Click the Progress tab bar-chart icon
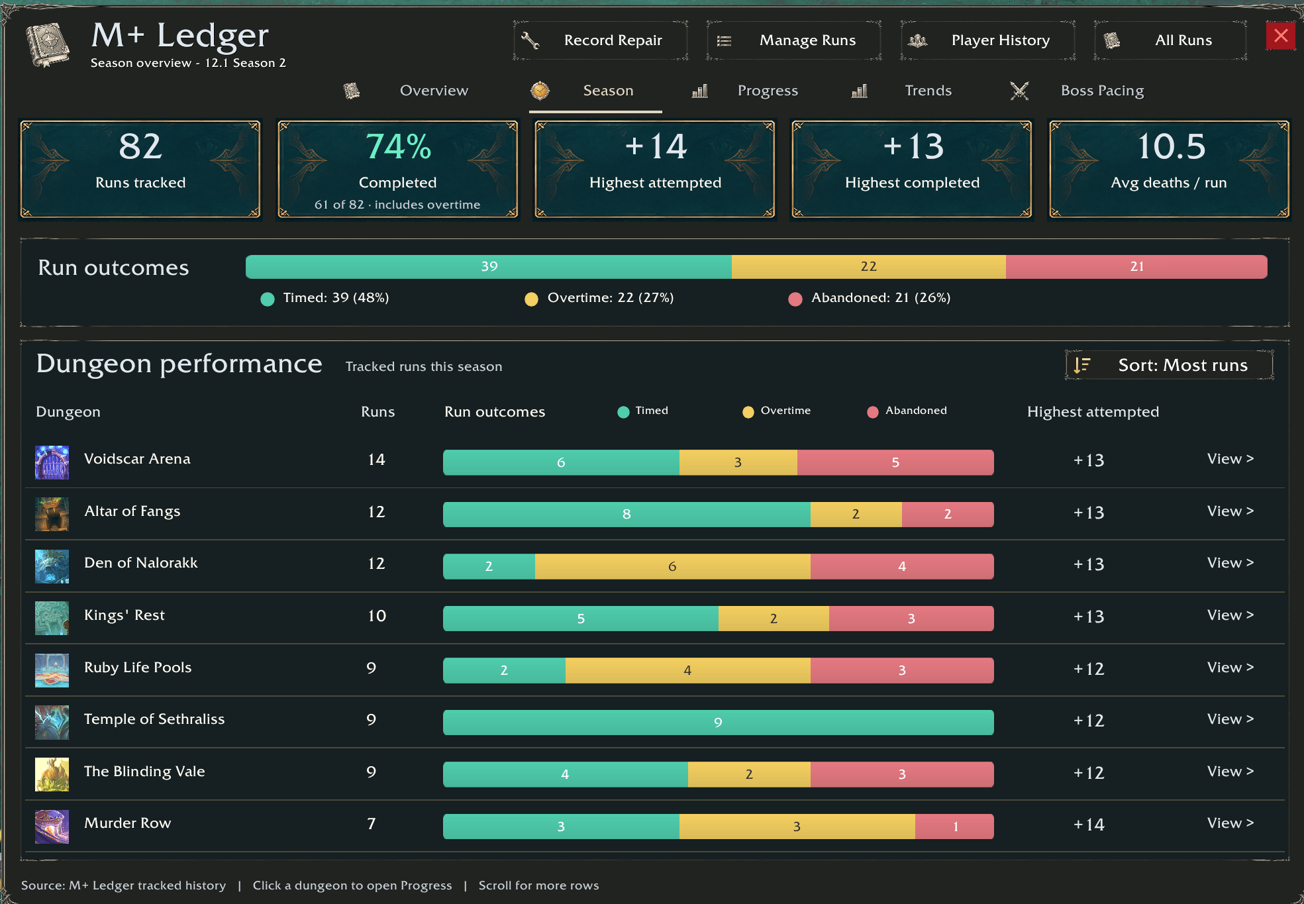The image size is (1304, 904). click(x=700, y=91)
